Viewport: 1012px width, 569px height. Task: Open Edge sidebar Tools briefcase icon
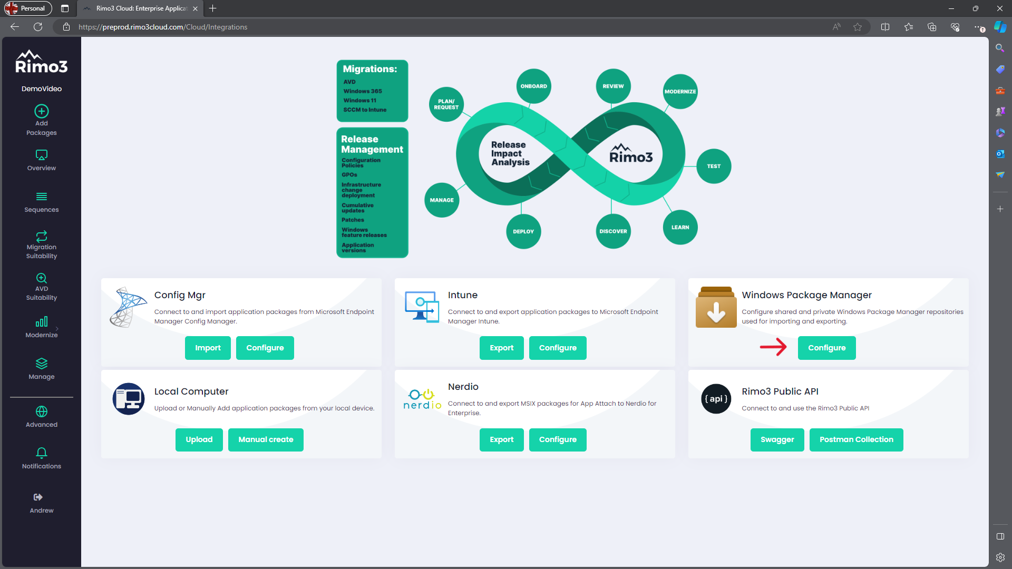pos(1000,90)
